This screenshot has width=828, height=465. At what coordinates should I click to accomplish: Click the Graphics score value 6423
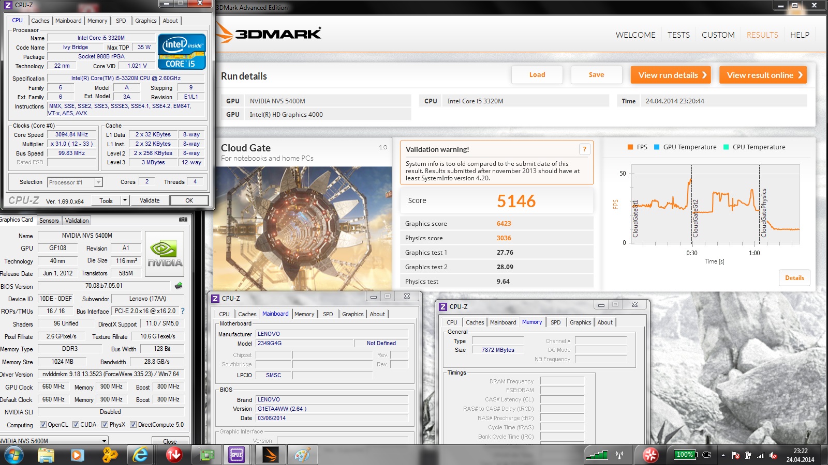point(504,224)
